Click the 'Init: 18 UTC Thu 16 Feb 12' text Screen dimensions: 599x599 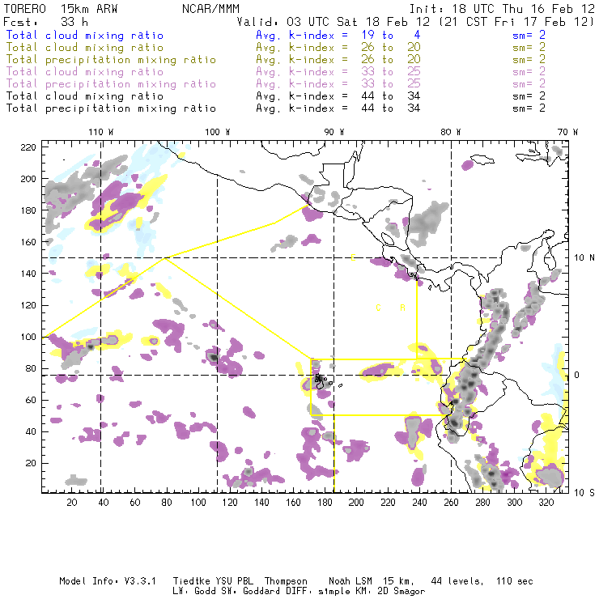click(502, 9)
